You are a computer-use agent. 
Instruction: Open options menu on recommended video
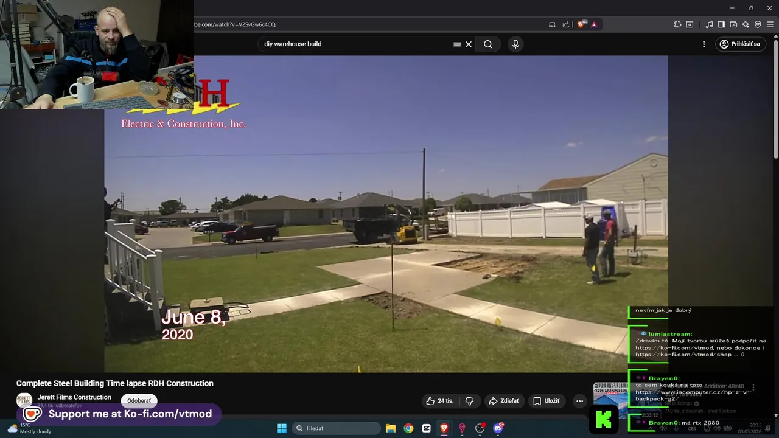(x=753, y=388)
